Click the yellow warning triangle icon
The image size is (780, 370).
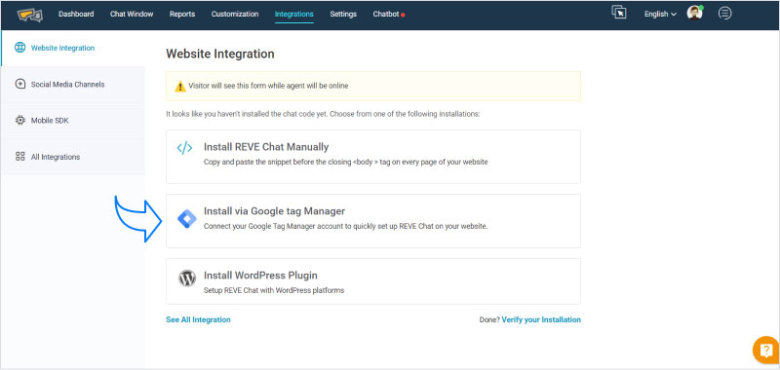point(180,87)
